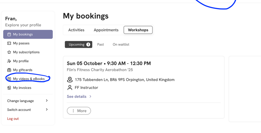The height and width of the screenshot is (133, 261).
Task: Click the ticket icon beside My passes
Action: 9,43
